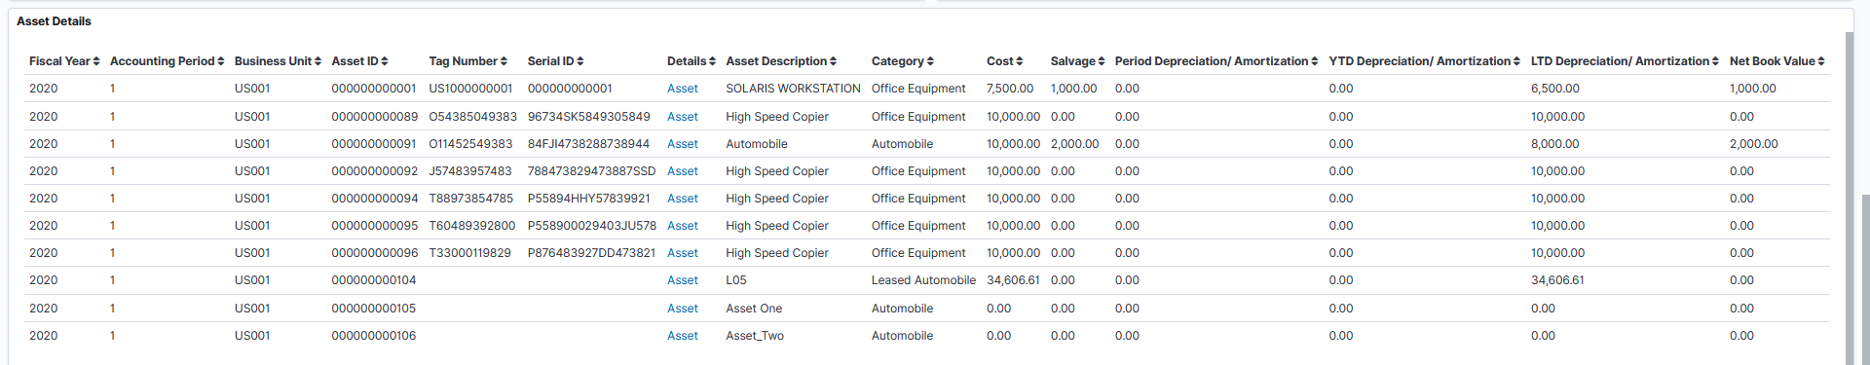This screenshot has width=1870, height=365.
Task: Sort by Serial ID column icon
Action: (x=580, y=61)
